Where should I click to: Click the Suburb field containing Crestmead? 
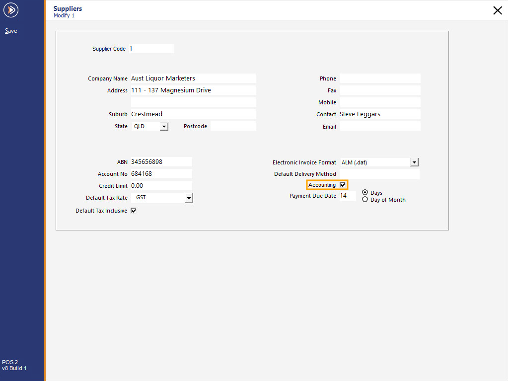click(193, 114)
